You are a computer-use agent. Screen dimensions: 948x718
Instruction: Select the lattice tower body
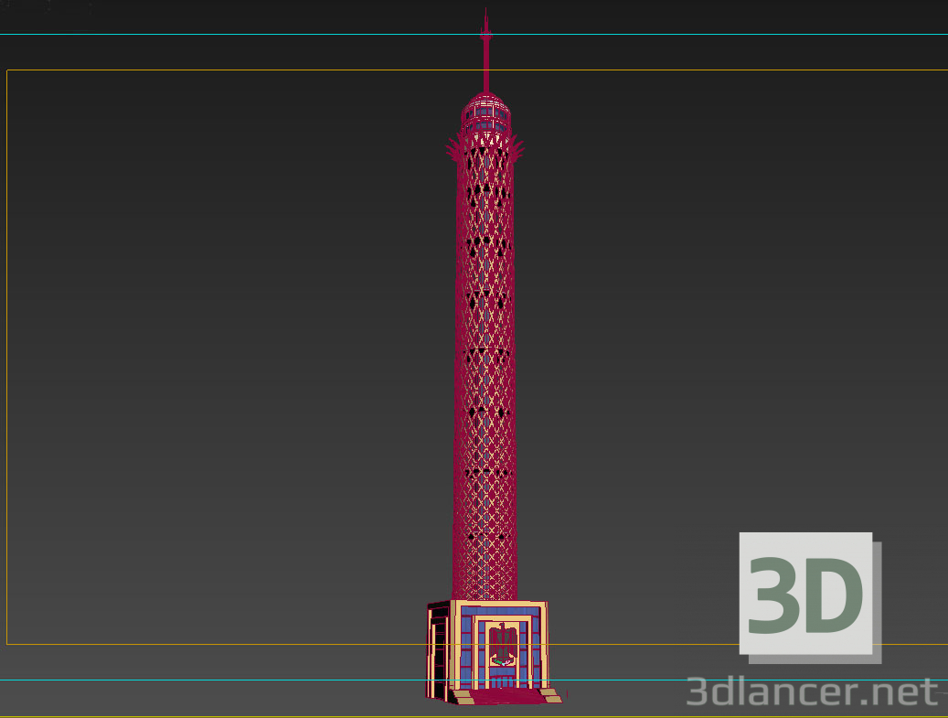point(485,366)
